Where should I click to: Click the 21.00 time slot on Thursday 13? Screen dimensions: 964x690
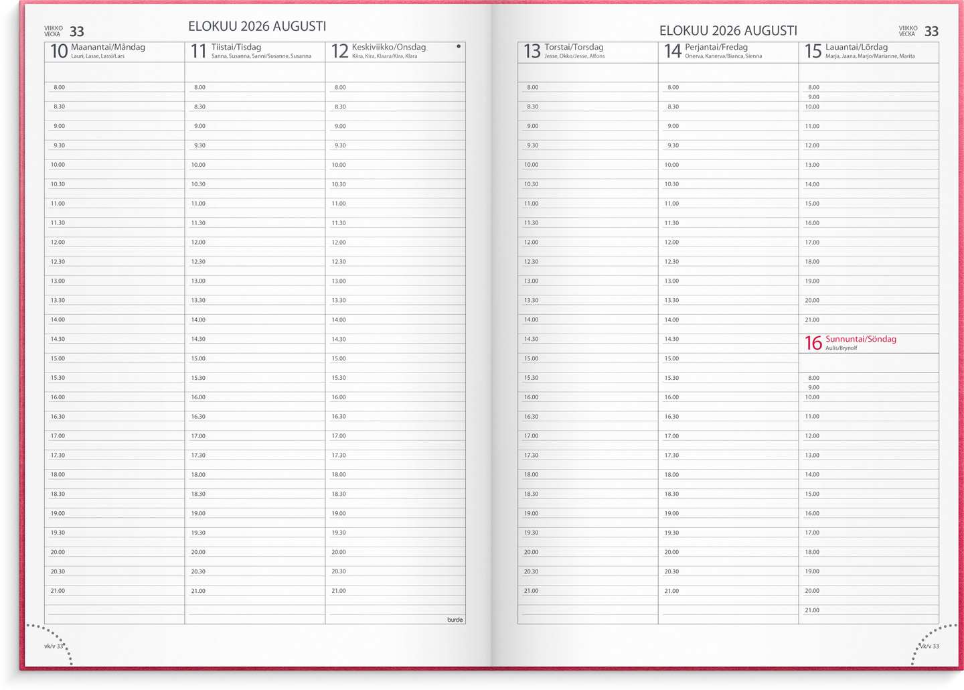587,591
